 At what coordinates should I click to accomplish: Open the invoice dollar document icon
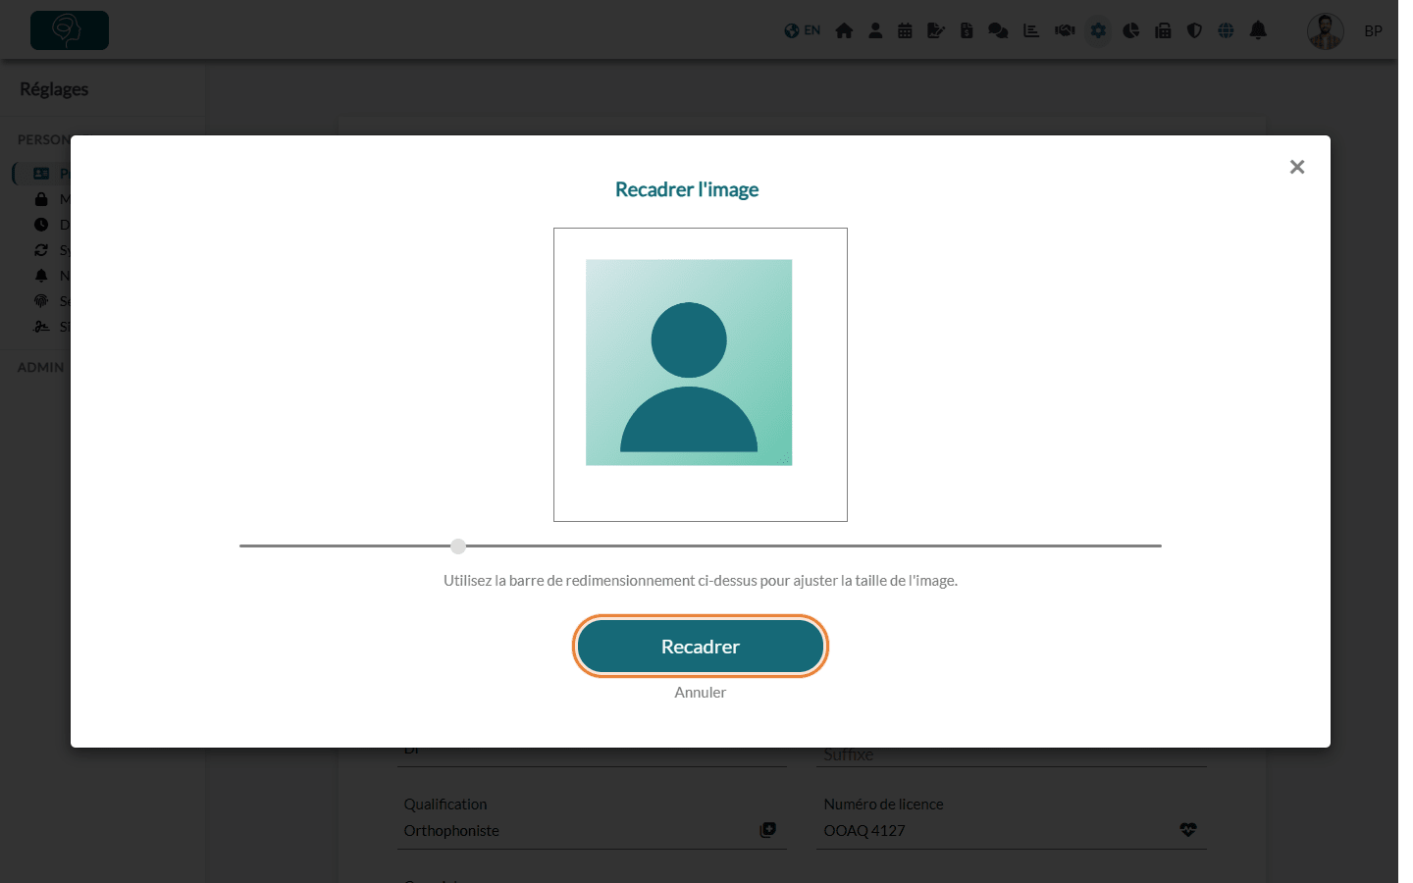tap(967, 30)
